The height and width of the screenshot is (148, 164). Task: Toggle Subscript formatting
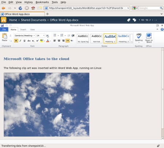click(x=33, y=41)
